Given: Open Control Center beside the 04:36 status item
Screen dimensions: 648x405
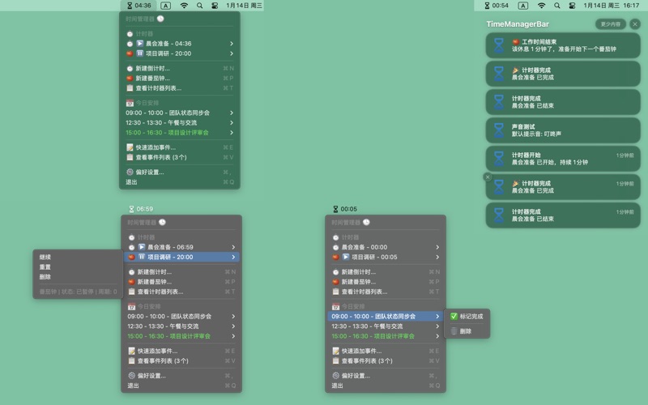Looking at the screenshot, I should [215, 6].
